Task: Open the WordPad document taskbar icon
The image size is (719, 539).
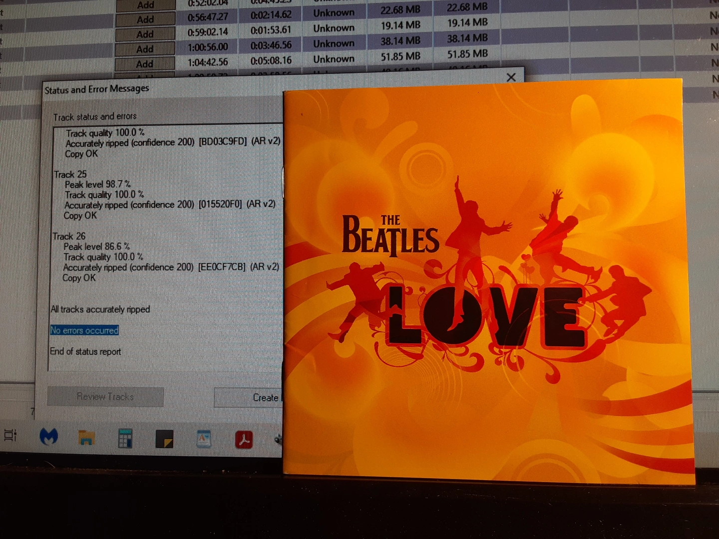Action: [x=204, y=439]
